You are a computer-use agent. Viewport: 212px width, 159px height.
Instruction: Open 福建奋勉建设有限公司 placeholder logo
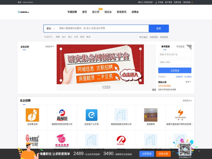click(x=121, y=115)
